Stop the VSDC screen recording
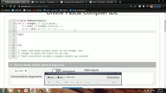The height and width of the screenshot is (93, 166). point(60,77)
